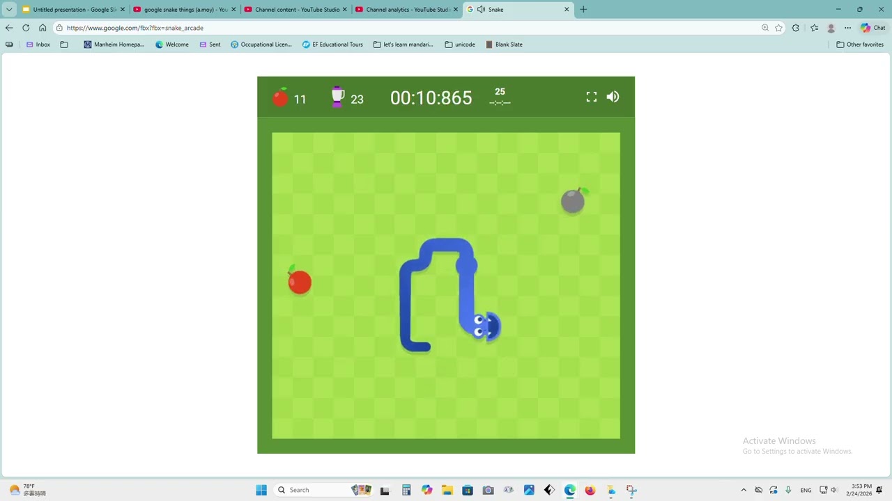Switch to Channel analytics YouTube Studio tab
The image size is (892, 501).
[406, 10]
